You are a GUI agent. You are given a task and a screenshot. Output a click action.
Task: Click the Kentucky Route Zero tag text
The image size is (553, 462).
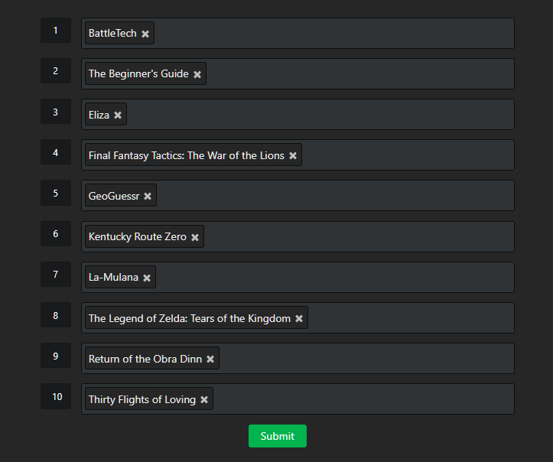click(x=138, y=237)
